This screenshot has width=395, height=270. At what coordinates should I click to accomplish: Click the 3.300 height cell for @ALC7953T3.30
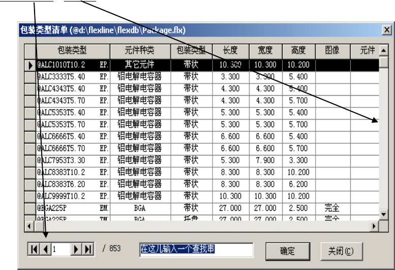pos(299,161)
